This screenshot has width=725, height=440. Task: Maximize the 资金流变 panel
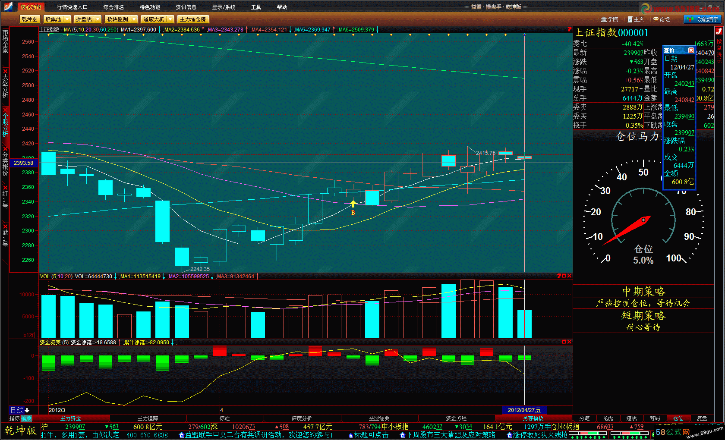(x=564, y=342)
